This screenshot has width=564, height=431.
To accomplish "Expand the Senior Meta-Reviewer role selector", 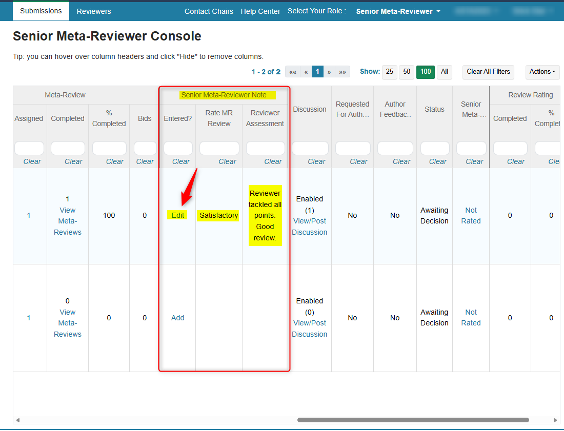I will tap(398, 11).
